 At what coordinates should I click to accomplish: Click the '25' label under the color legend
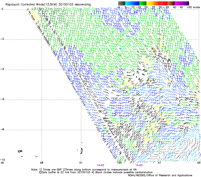coord(153,7)
